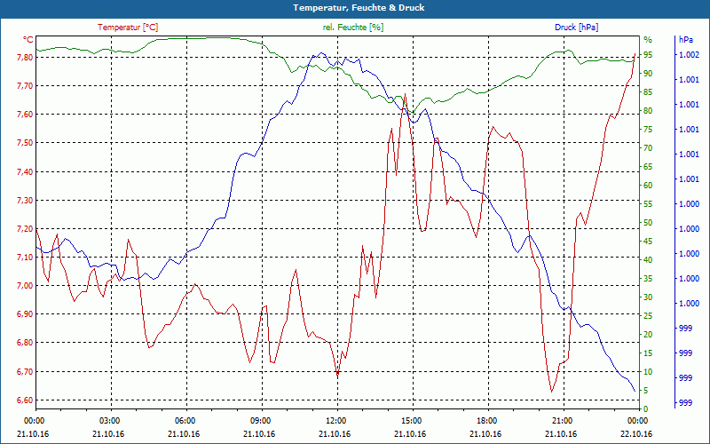Screen dimensions: 710x444
Task: Click the '15:00' time axis label
Action: (411, 421)
